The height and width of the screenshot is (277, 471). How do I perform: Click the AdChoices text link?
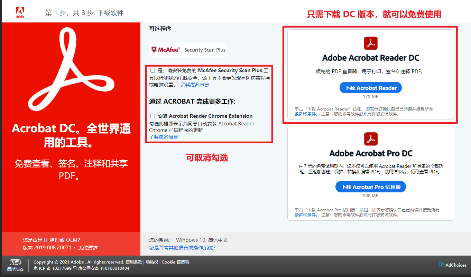tap(456, 265)
